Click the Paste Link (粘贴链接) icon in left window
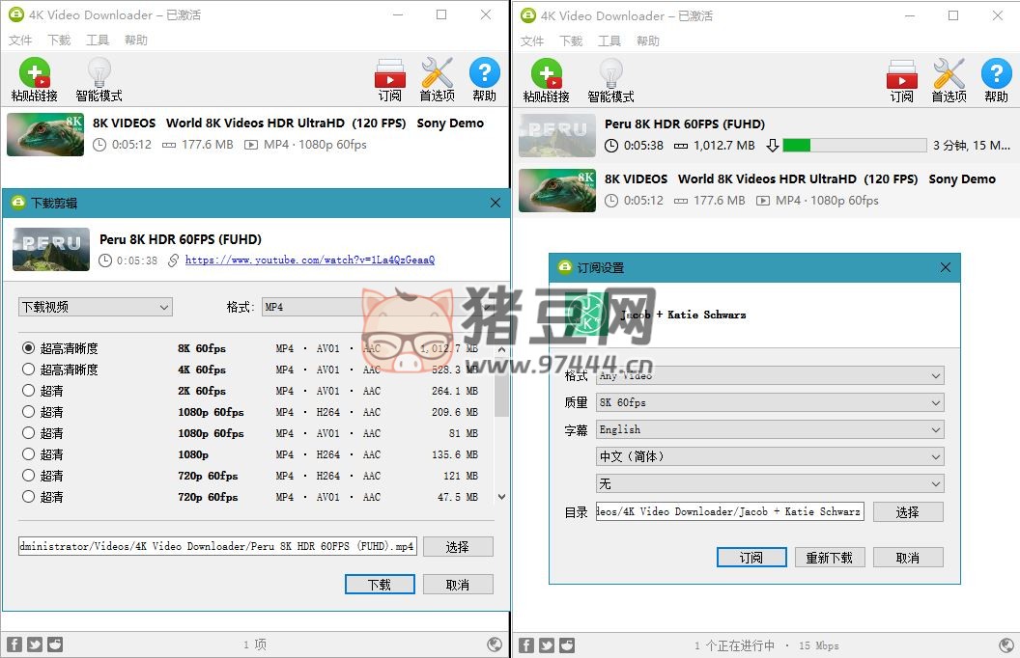 [x=34, y=74]
